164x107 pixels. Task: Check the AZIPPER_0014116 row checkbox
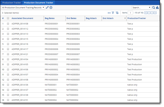[8, 44]
